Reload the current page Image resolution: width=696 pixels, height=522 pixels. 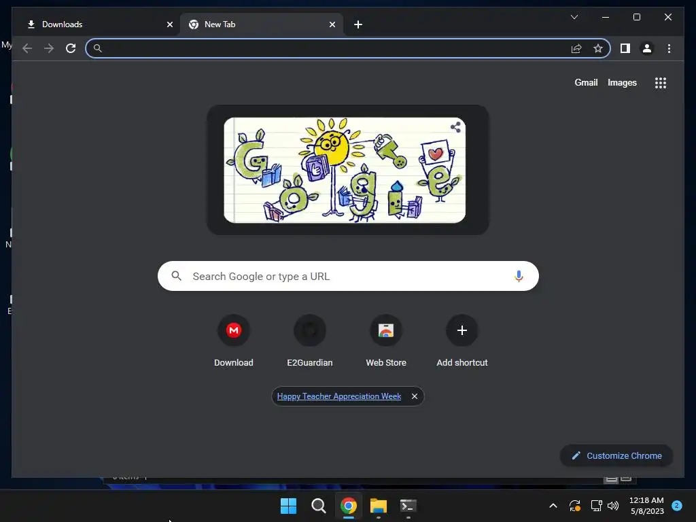(71, 48)
